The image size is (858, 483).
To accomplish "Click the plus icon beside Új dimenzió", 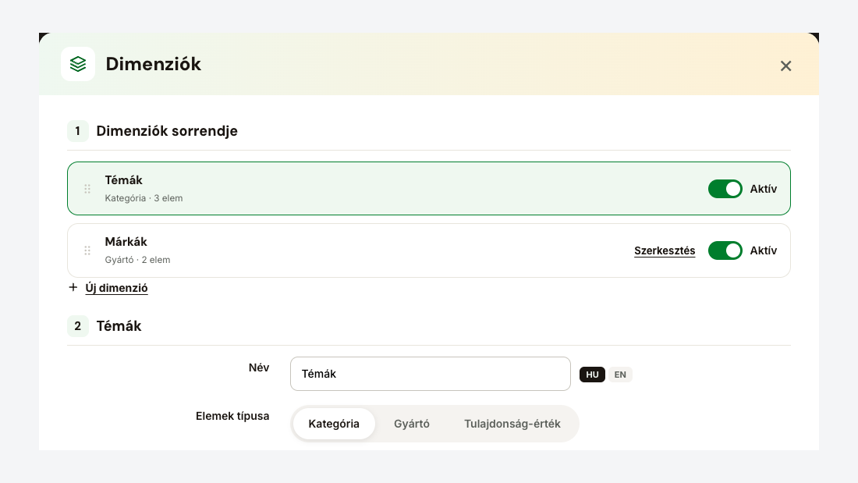I will (73, 287).
